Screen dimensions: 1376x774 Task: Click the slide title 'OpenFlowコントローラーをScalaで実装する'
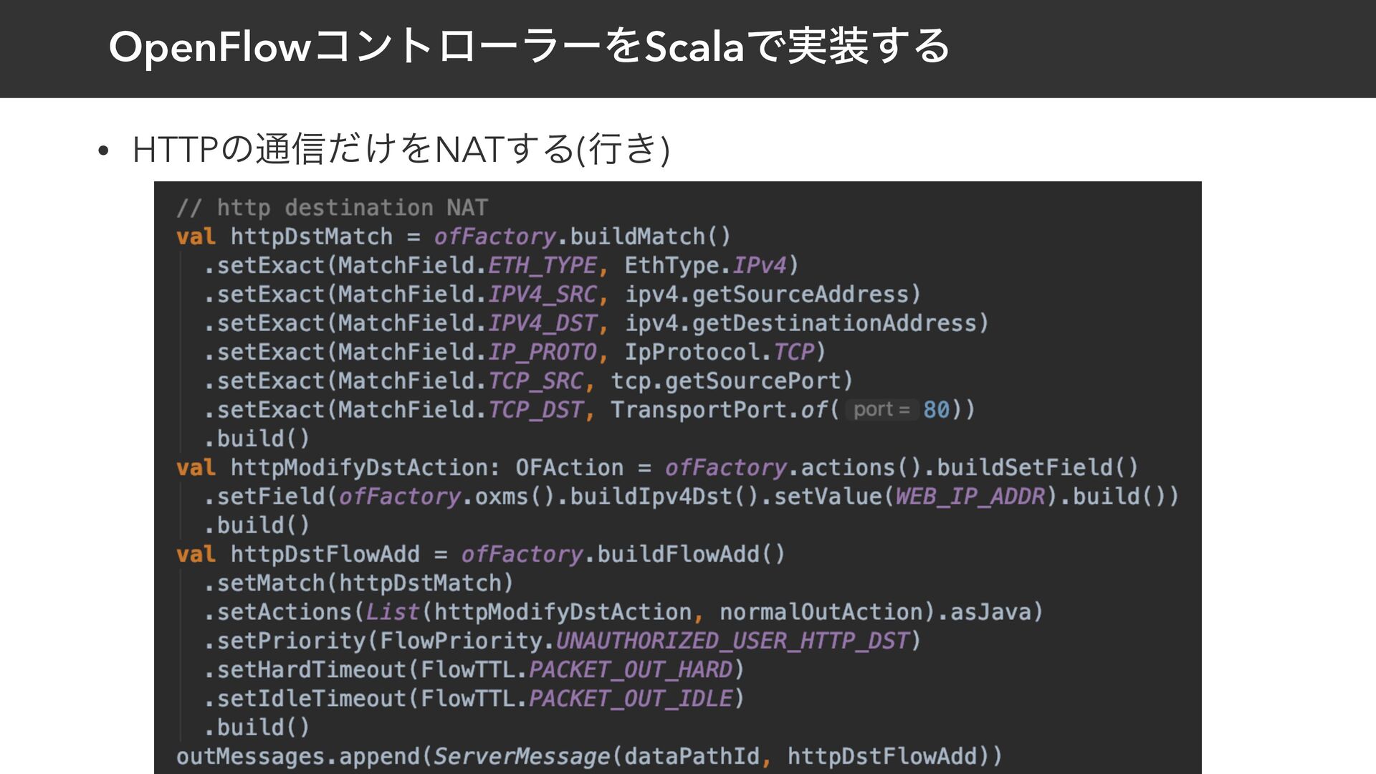(x=529, y=47)
